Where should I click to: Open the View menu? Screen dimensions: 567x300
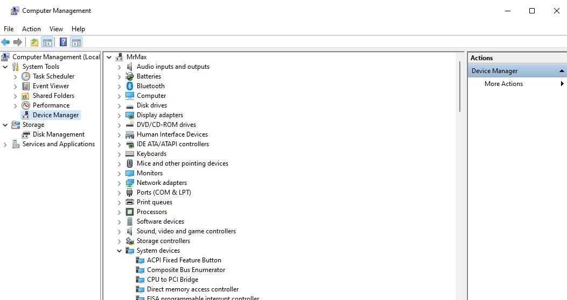pyautogui.click(x=56, y=29)
